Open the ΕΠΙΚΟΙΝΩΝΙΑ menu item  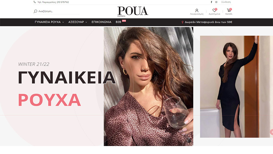click(101, 22)
